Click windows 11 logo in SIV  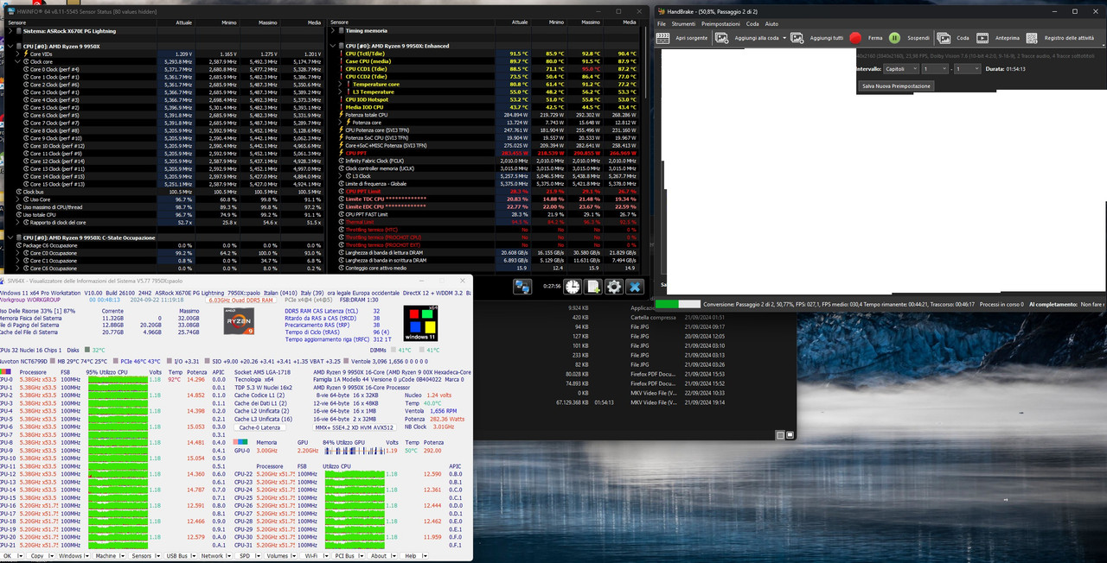coord(420,323)
